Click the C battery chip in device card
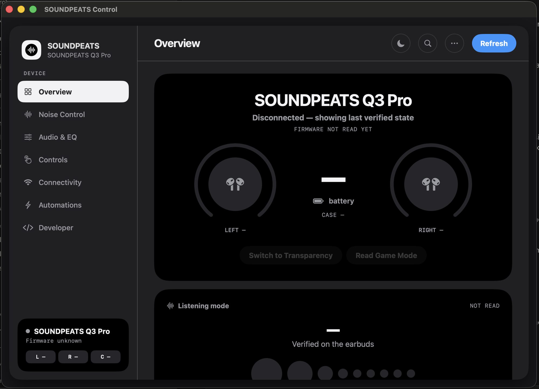This screenshot has width=539, height=389. [x=106, y=357]
